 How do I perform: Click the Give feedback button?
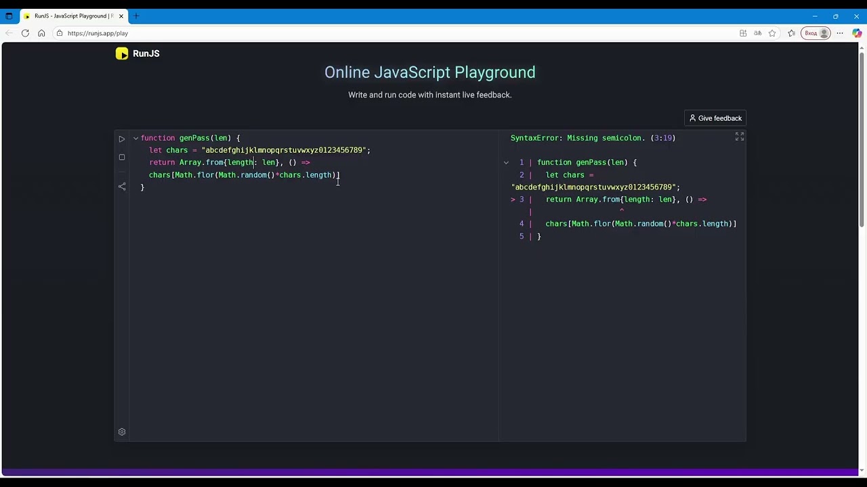pyautogui.click(x=715, y=118)
